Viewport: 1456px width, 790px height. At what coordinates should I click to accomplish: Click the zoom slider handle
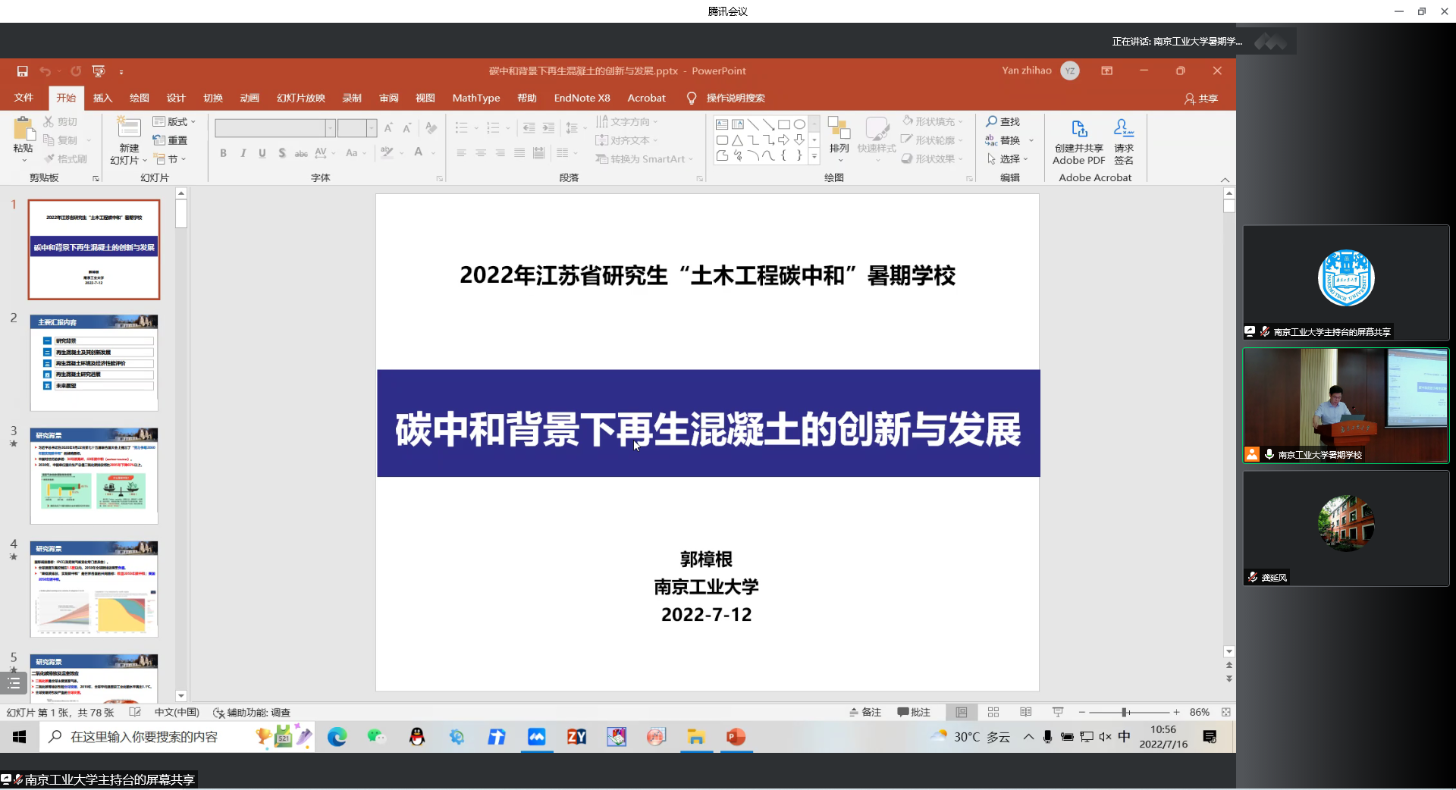1125,712
